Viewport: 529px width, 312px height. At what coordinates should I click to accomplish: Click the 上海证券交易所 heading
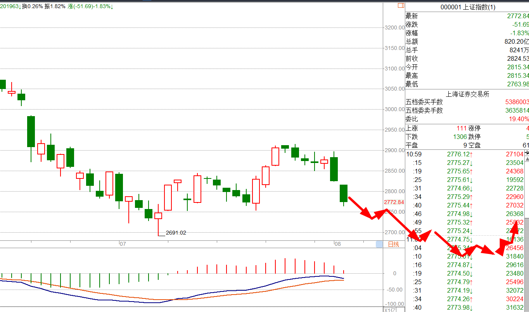pos(468,94)
